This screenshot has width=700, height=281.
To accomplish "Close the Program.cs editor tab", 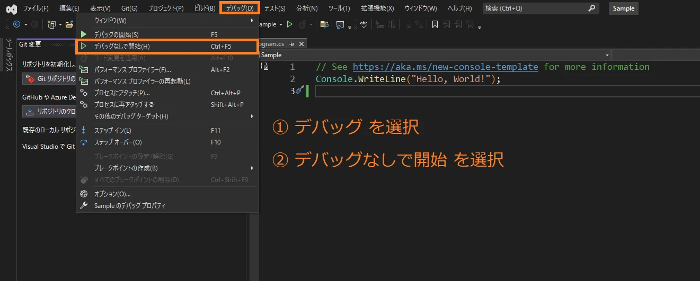I will click(302, 44).
